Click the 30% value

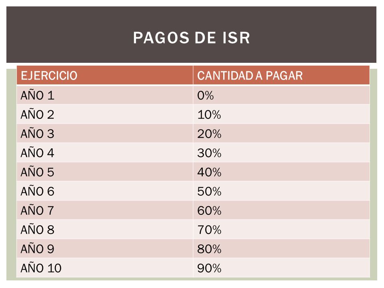click(281, 153)
